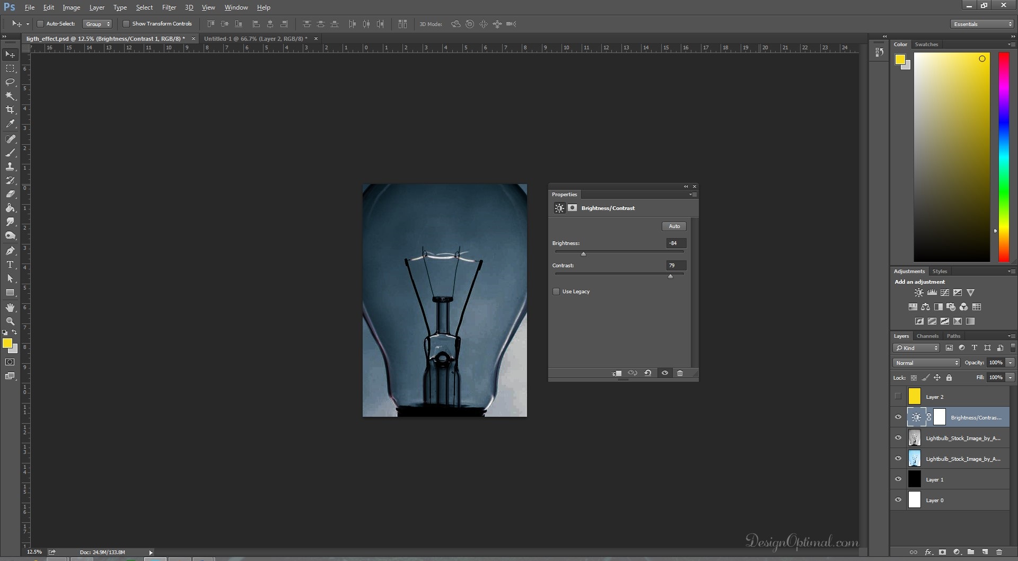Open the Properties panel flyout menu
The height and width of the screenshot is (561, 1018).
click(692, 195)
